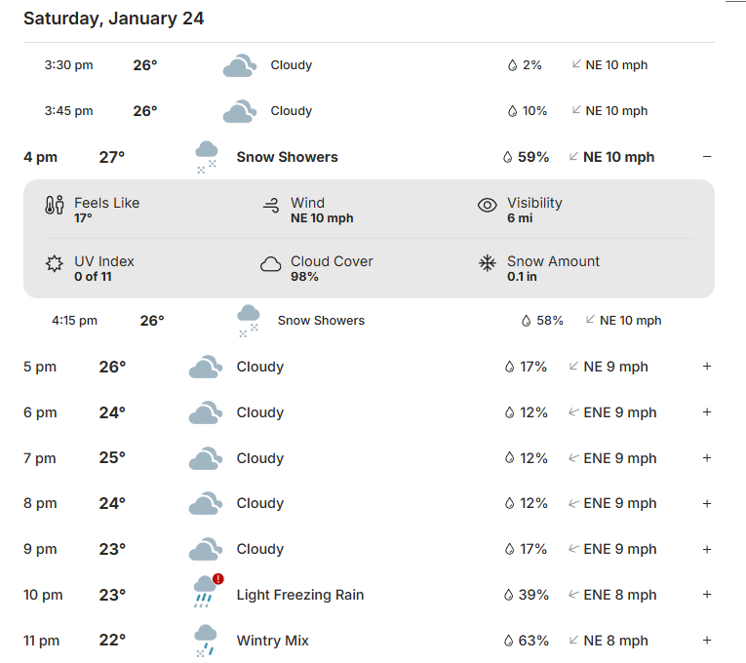
Task: Click the Light Freezing Rain label
Action: pos(299,595)
